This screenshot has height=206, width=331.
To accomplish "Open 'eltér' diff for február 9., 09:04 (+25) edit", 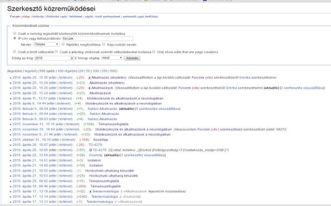I will click(x=53, y=114).
